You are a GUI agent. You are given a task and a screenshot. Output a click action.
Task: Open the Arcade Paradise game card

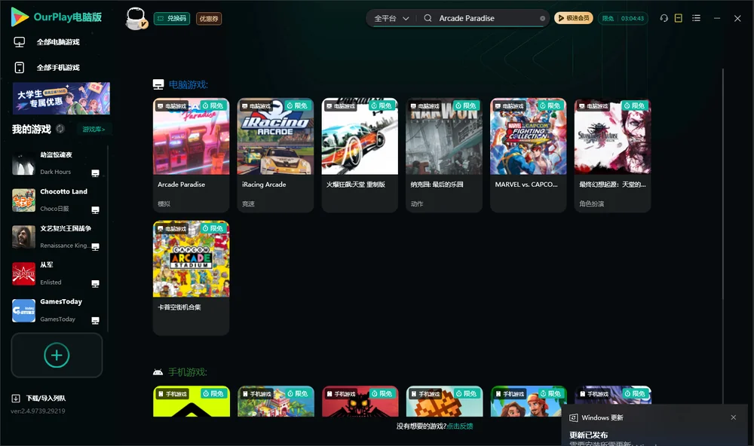pyautogui.click(x=191, y=154)
